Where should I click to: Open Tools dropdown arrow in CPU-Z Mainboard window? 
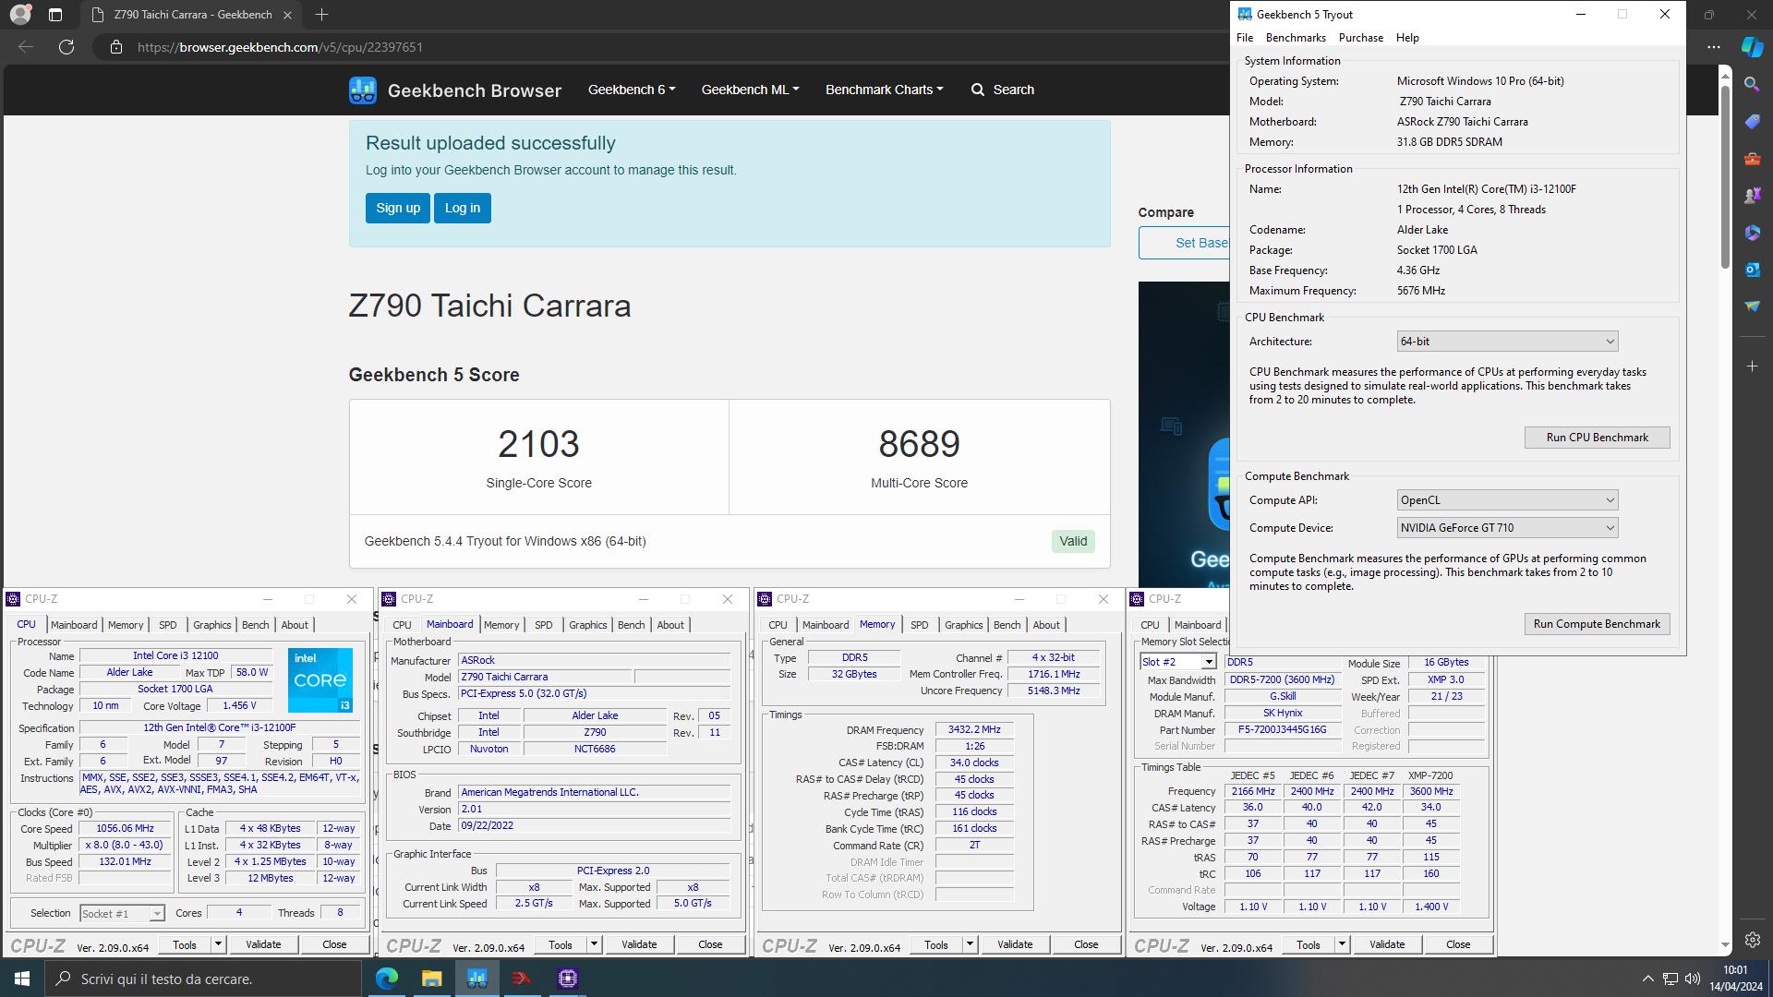click(x=594, y=944)
